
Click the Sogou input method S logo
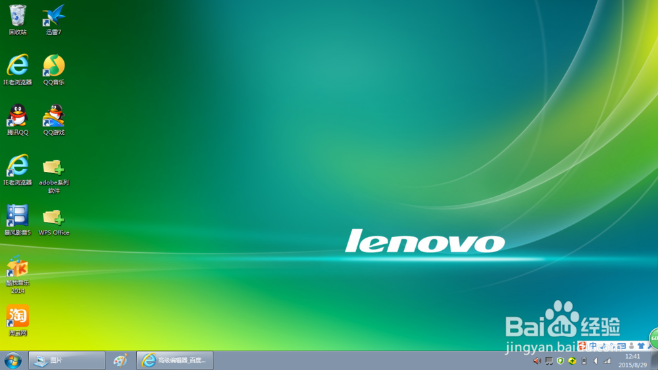tap(582, 346)
